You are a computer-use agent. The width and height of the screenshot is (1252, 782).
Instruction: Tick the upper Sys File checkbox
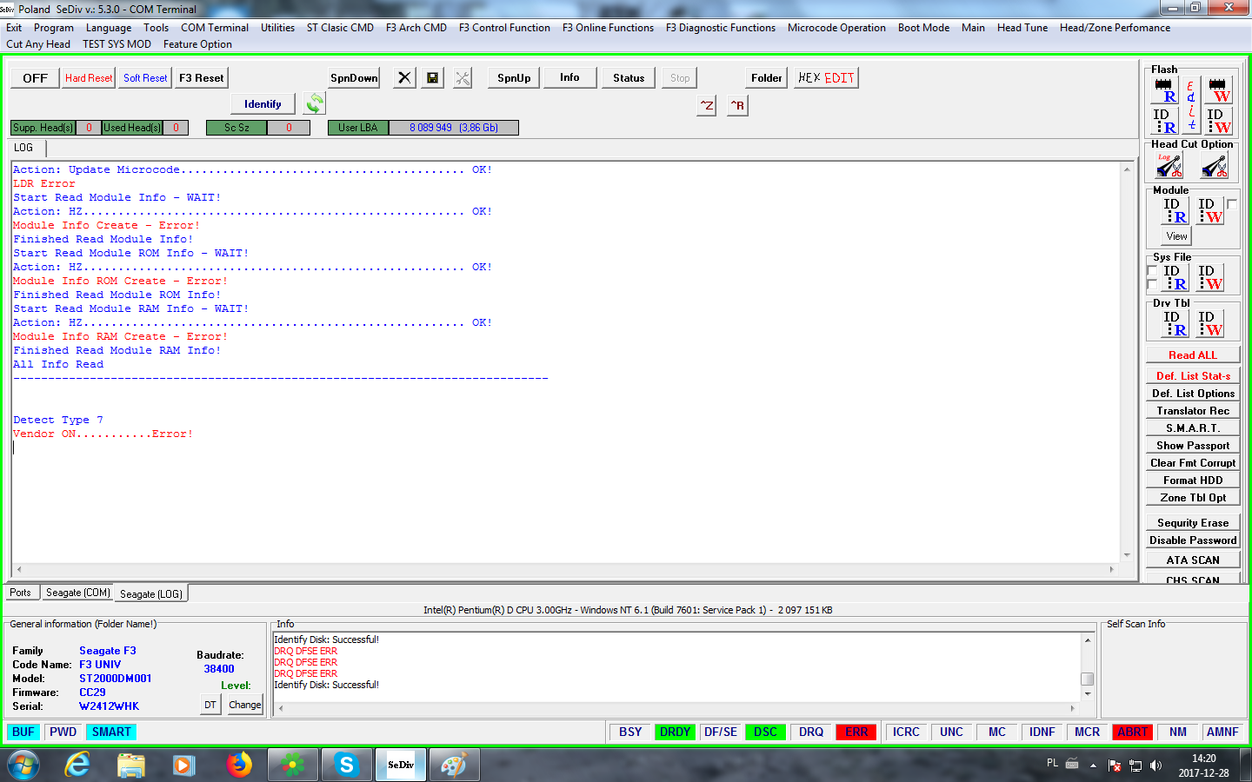pyautogui.click(x=1153, y=271)
